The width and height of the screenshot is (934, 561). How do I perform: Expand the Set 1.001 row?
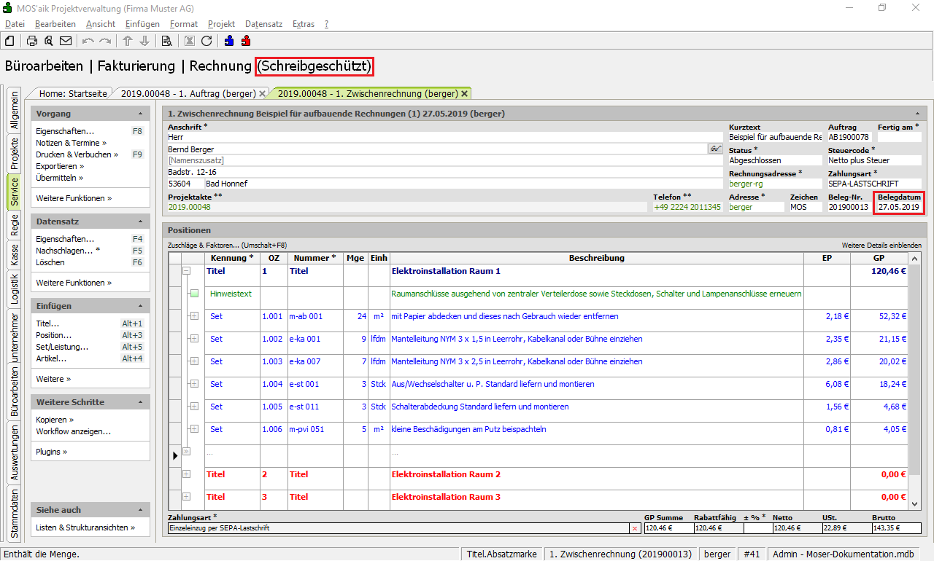(x=194, y=316)
